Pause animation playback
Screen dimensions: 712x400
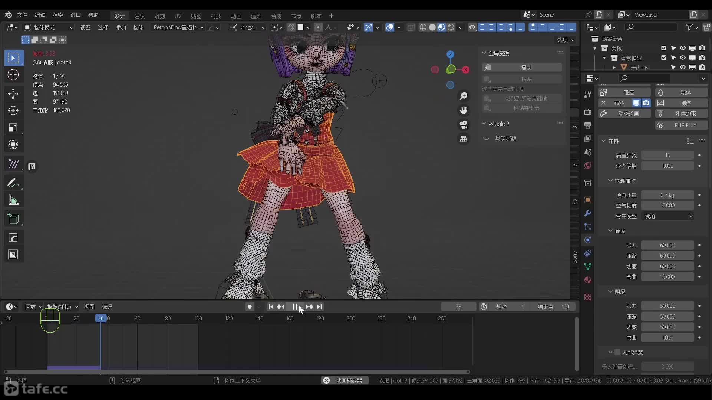coord(295,307)
